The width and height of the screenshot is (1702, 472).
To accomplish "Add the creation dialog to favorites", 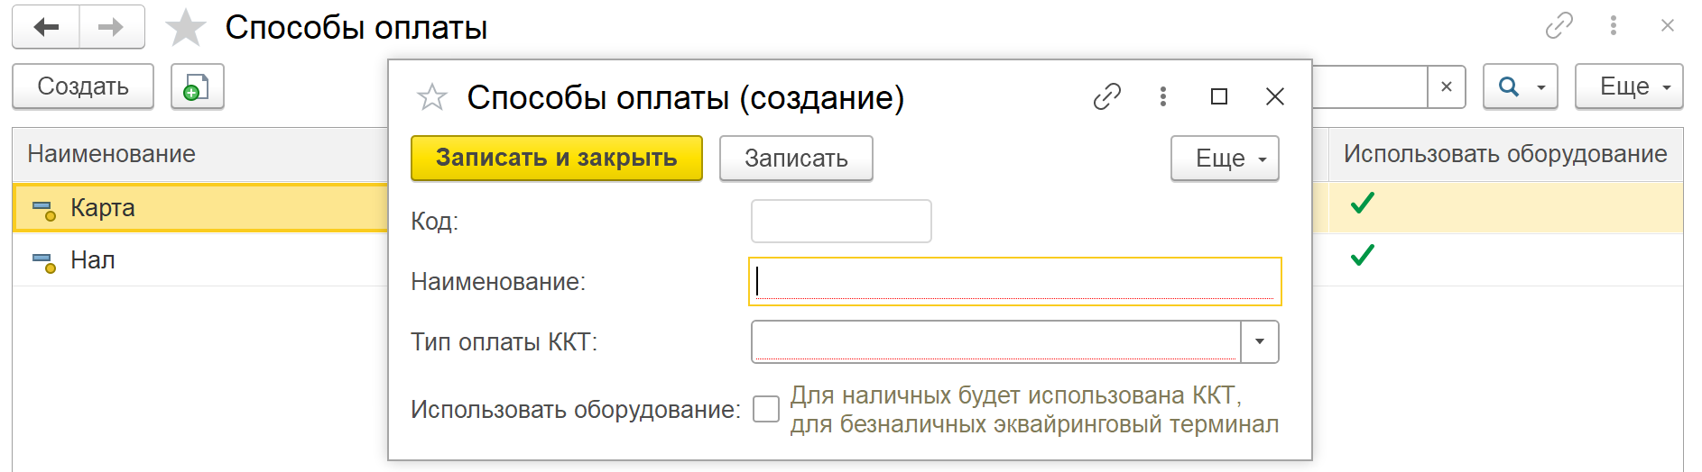I will pyautogui.click(x=432, y=96).
